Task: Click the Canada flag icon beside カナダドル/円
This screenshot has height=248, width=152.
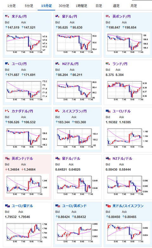Action: tap(7, 111)
